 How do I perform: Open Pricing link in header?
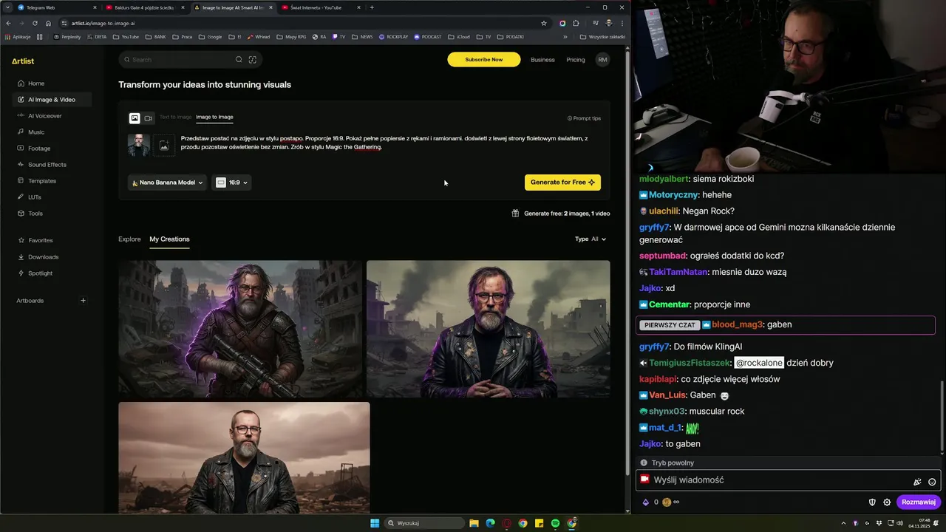coord(576,60)
